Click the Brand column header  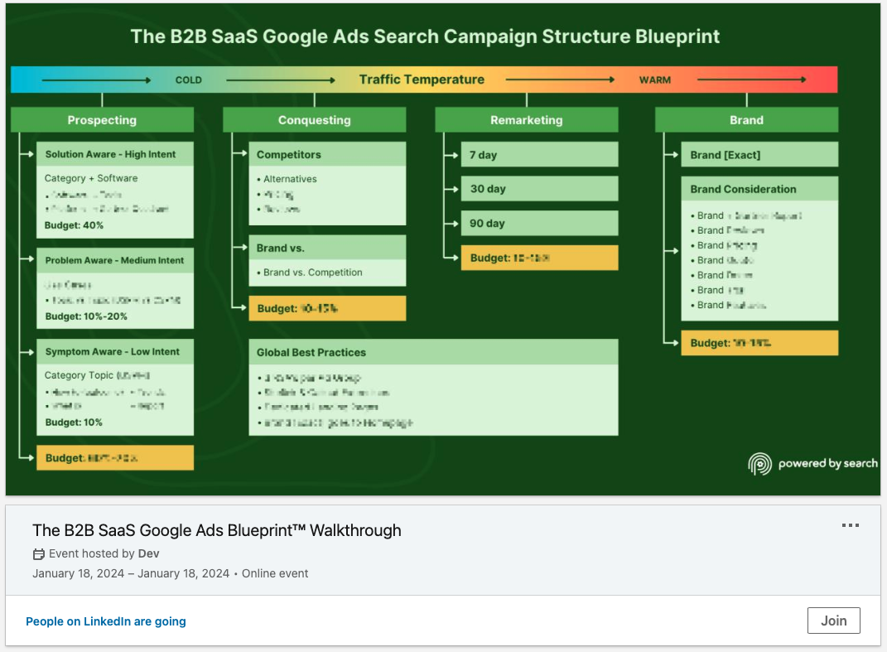point(746,120)
